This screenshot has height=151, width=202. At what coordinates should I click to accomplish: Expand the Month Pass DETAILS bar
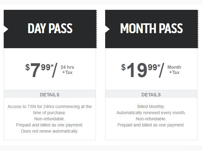[151, 95]
